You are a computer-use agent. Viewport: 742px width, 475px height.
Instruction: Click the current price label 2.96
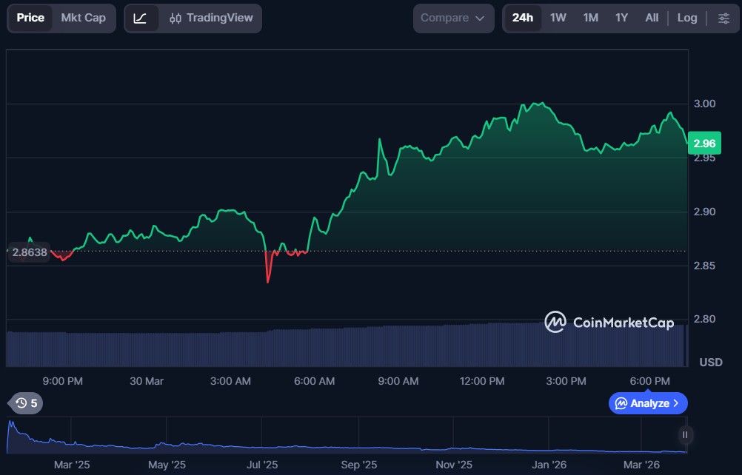[x=704, y=143]
